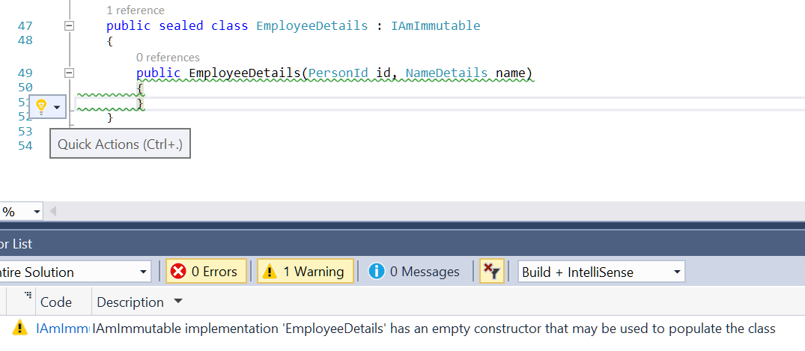Open the IAmImm warning code link
The width and height of the screenshot is (805, 351).
[62, 329]
